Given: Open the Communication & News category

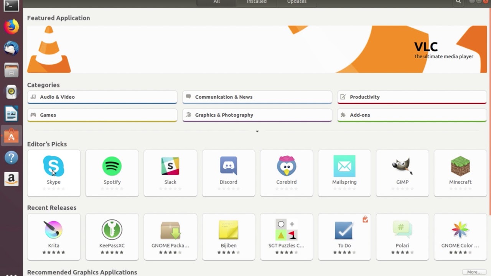Looking at the screenshot, I should pyautogui.click(x=257, y=97).
